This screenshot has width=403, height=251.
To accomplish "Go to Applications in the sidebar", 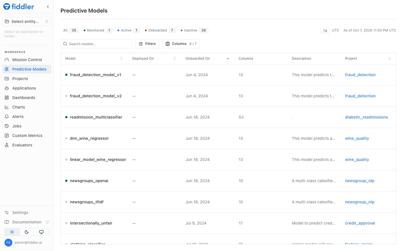I will pos(27,88).
